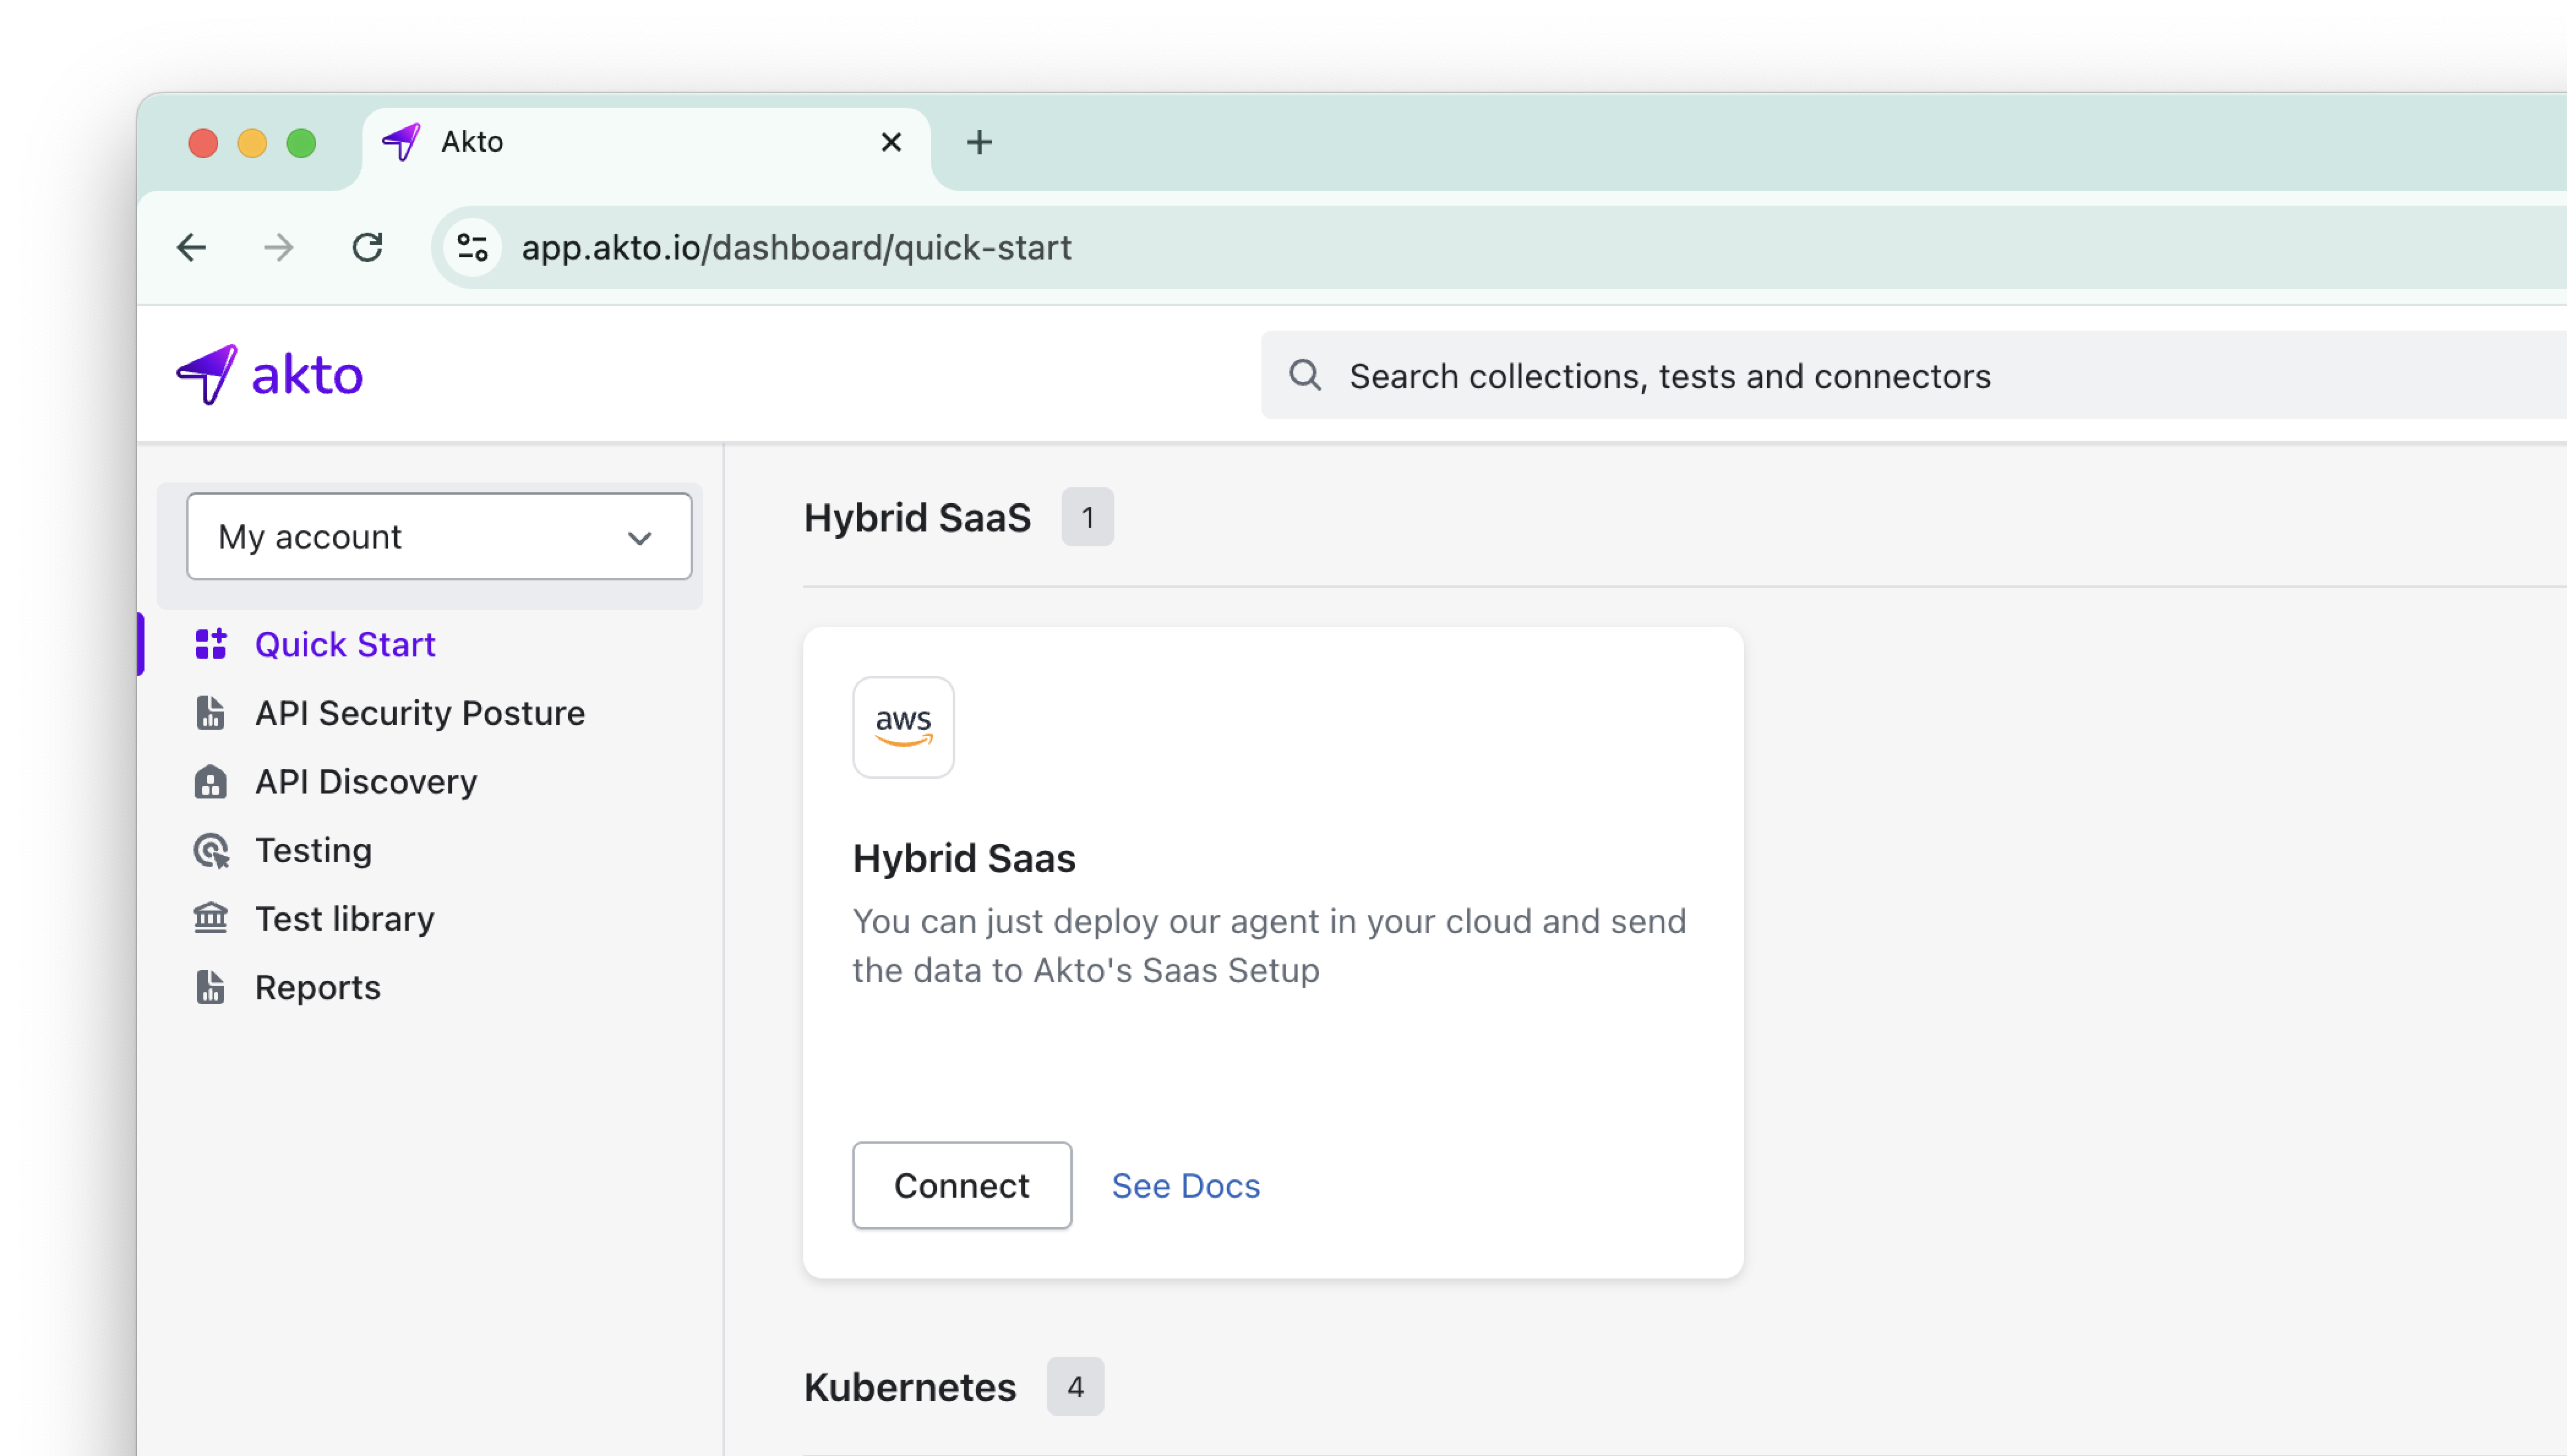Click the akto logo in header
Screen dimensions: 2567x1456
[270, 375]
